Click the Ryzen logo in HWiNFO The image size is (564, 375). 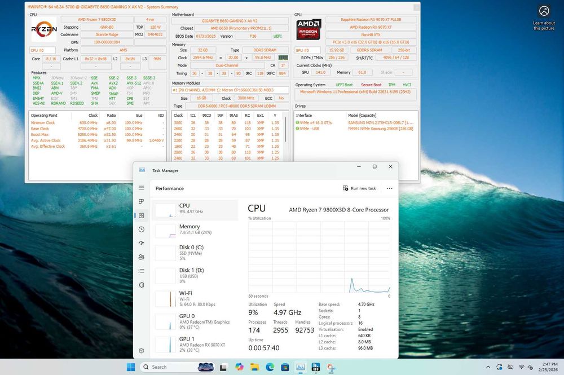pyautogui.click(x=44, y=29)
